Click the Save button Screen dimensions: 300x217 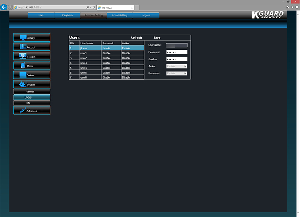(157, 38)
